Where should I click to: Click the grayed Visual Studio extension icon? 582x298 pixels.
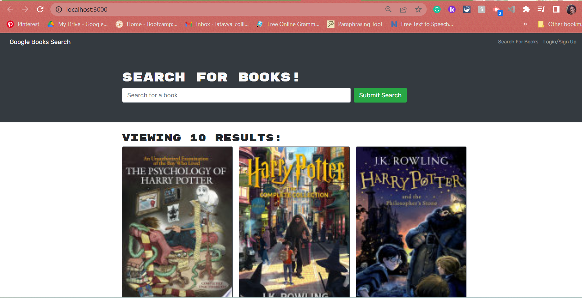point(512,9)
